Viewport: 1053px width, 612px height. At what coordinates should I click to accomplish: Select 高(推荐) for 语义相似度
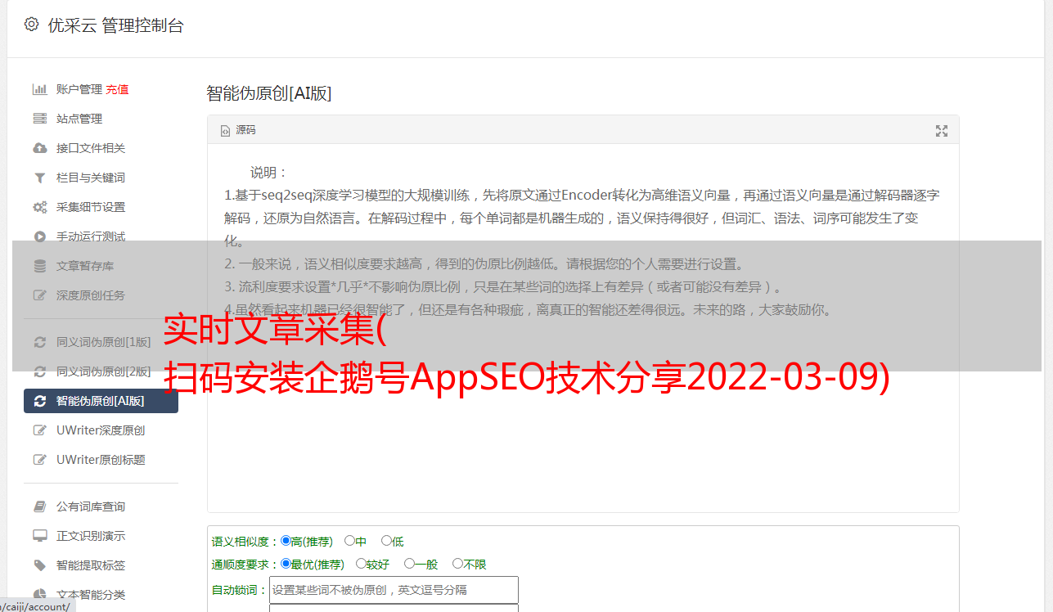click(x=286, y=541)
